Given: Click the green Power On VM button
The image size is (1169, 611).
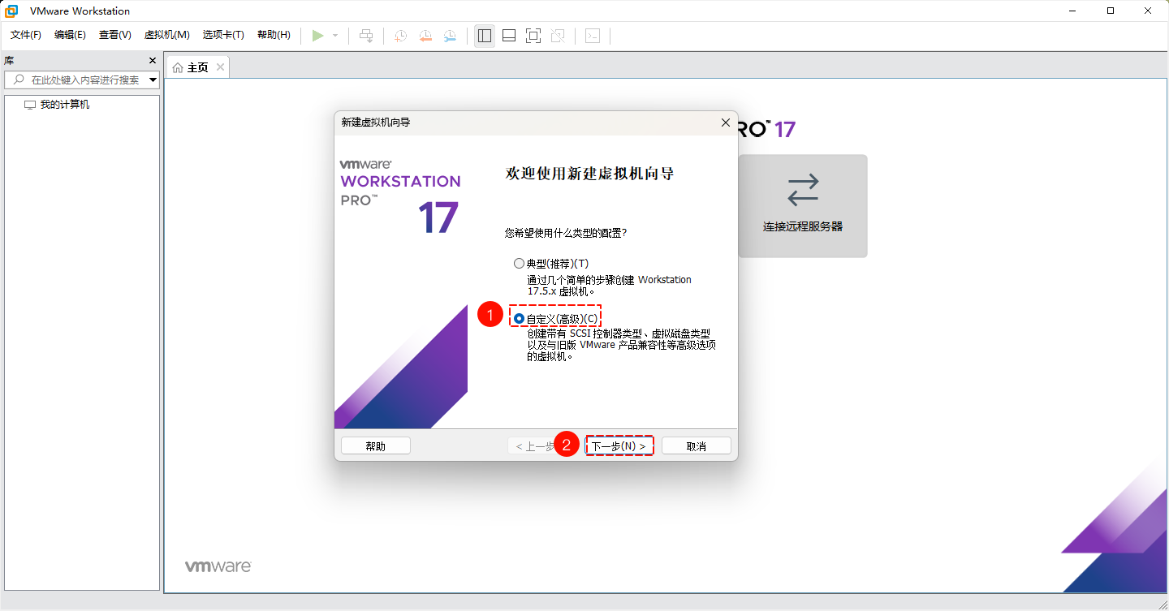Looking at the screenshot, I should [318, 35].
